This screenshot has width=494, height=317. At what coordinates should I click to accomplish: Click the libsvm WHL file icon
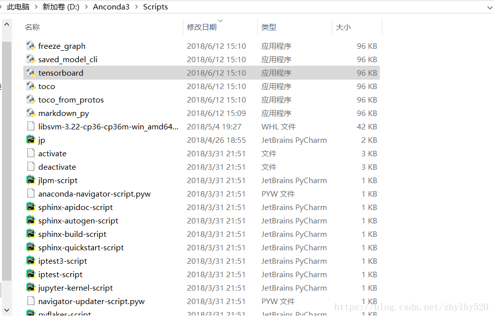coord(30,126)
